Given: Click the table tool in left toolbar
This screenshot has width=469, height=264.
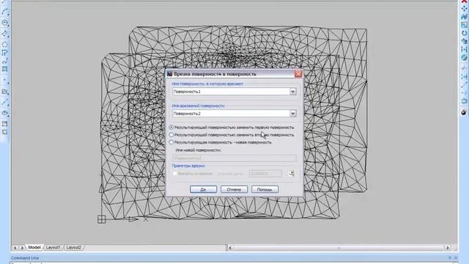Looking at the screenshot, I should [x=4, y=124].
